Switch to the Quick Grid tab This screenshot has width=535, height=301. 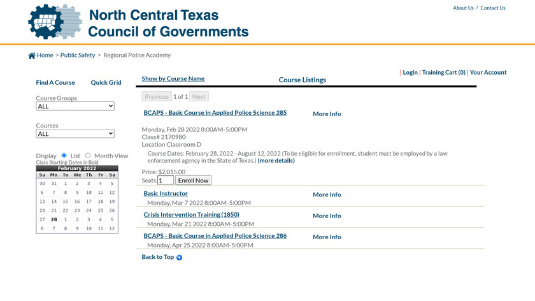point(106,82)
